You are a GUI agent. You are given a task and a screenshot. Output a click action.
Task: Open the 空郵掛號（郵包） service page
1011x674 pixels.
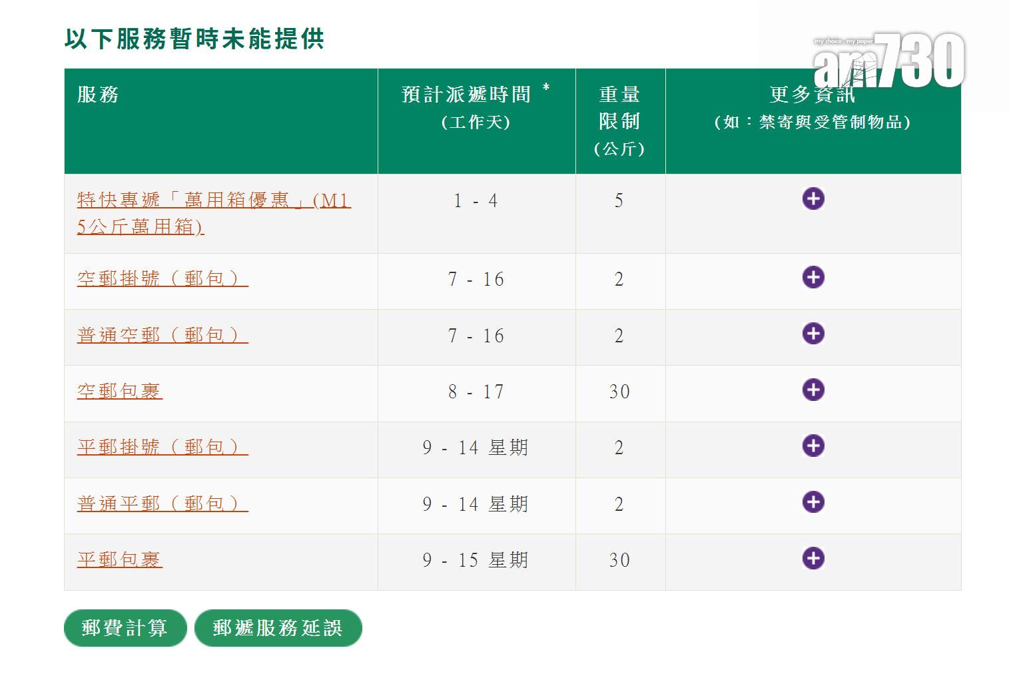coord(161,279)
